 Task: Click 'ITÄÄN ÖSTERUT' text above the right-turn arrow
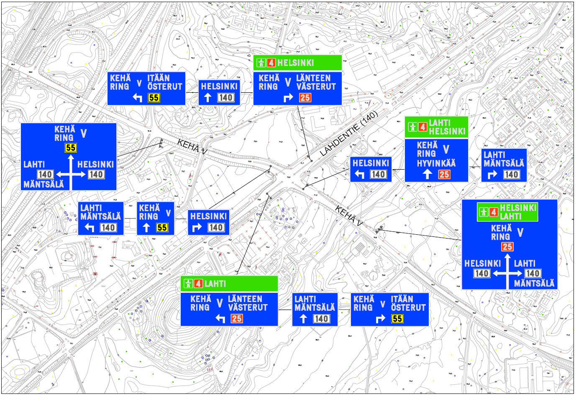pos(408,303)
